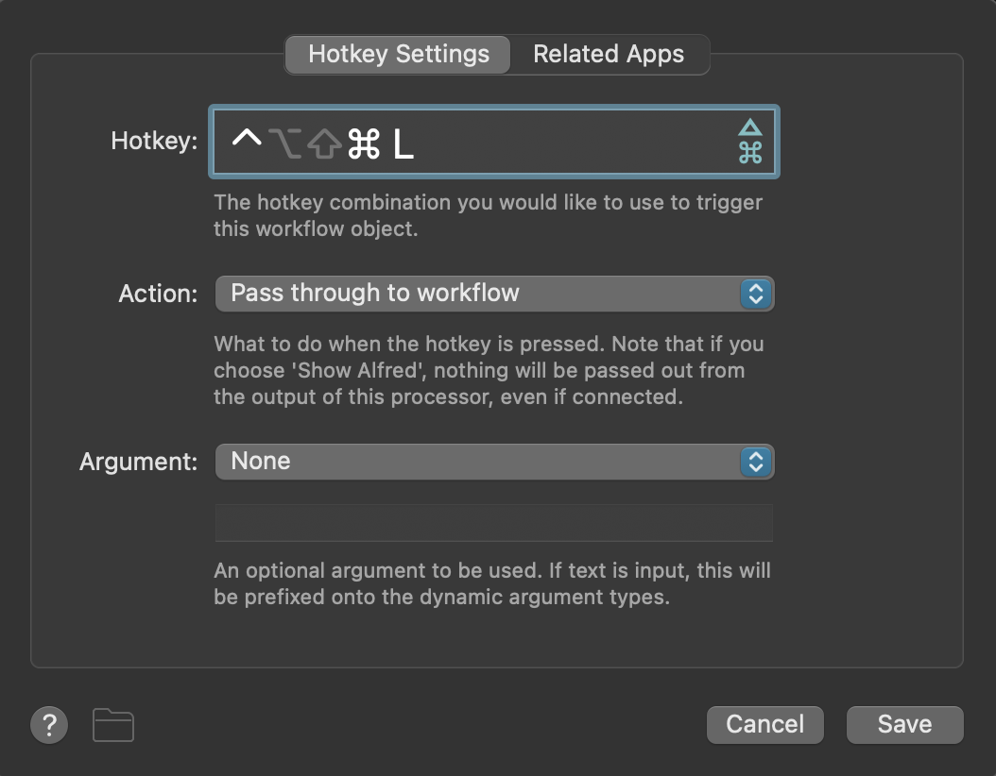
Task: Save the hotkey configuration
Action: pos(904,724)
